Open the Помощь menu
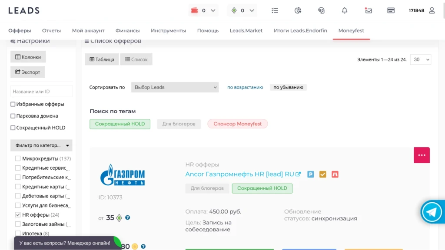This screenshot has width=445, height=250. [x=208, y=31]
